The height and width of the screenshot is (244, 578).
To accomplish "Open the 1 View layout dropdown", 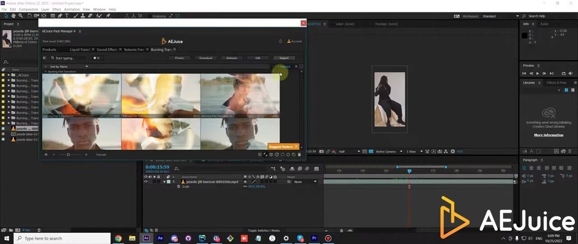I will [414, 151].
